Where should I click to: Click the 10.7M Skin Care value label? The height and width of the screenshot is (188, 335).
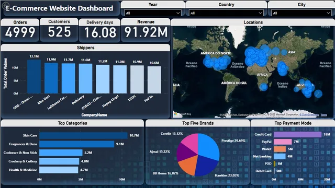click(x=134, y=136)
